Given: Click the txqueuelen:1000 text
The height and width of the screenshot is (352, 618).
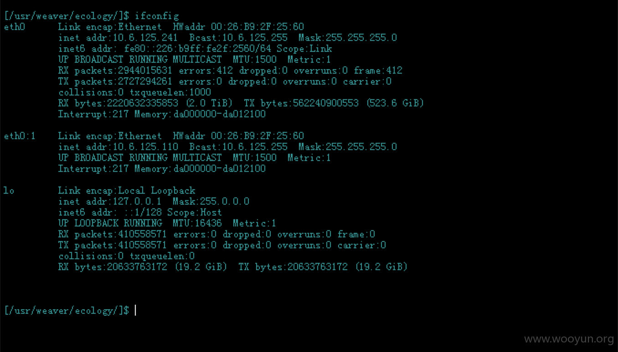Looking at the screenshot, I should coord(170,92).
